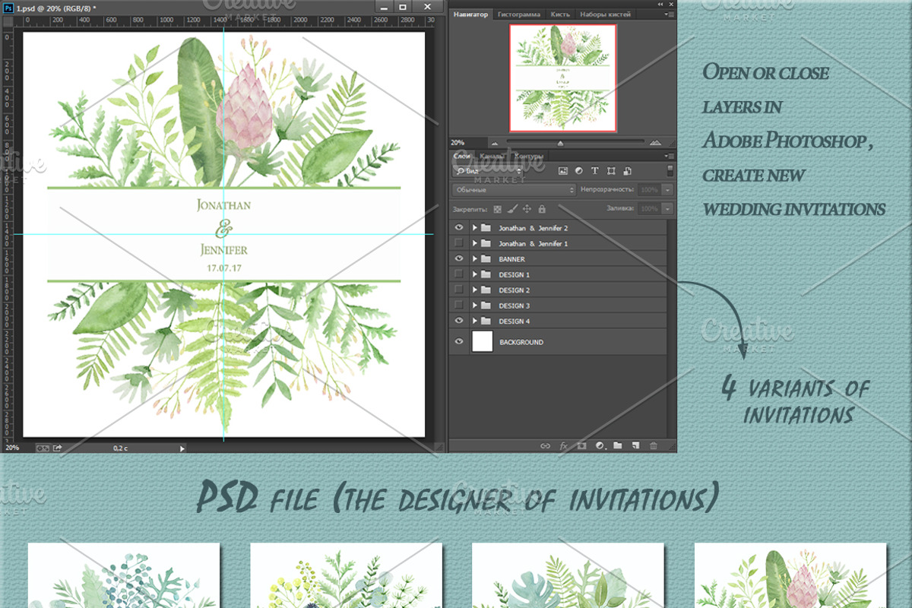912x608 pixels.
Task: Expand the DESIGN 3 group
Action: [475, 306]
